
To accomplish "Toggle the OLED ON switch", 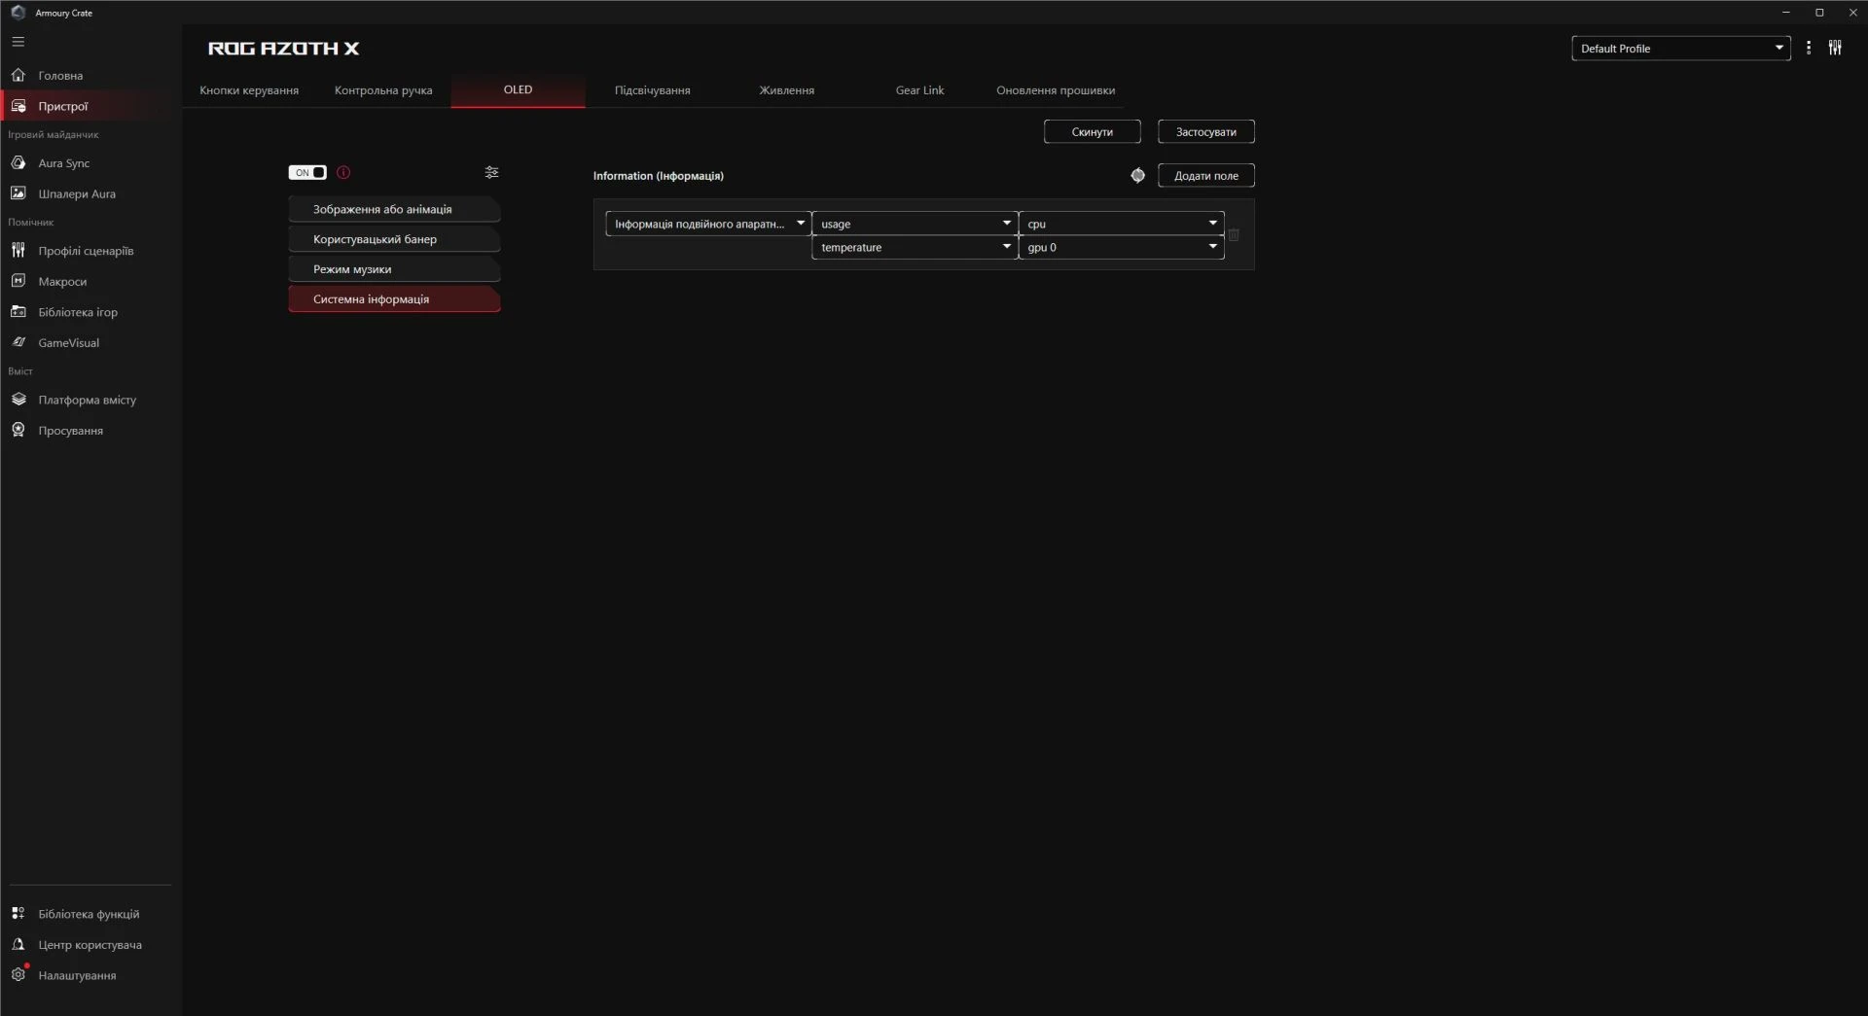I will click(307, 172).
